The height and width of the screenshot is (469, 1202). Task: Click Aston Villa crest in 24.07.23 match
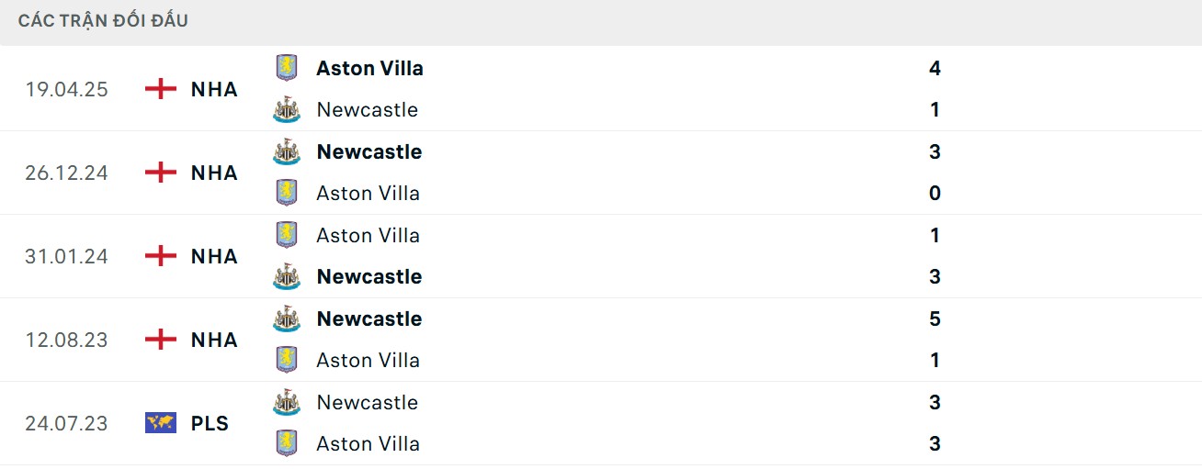tap(287, 443)
